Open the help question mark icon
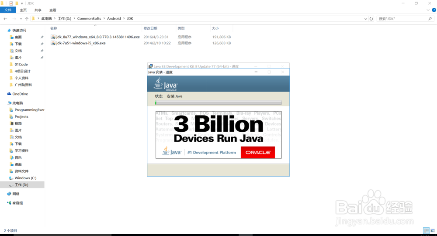 pos(434,10)
